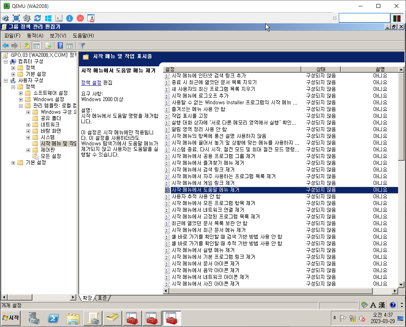Collapse the 컴퓨터 구성 tree node
406x327 pixels.
click(6, 62)
